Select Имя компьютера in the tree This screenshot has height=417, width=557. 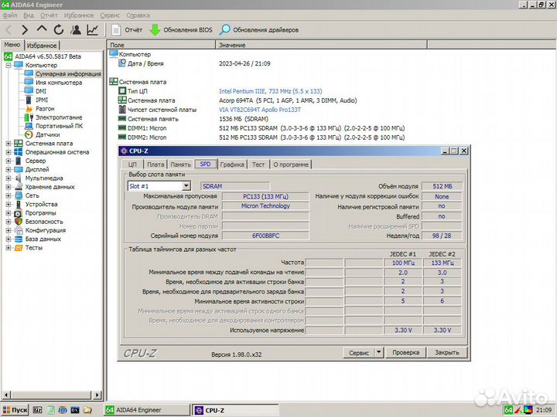click(59, 83)
